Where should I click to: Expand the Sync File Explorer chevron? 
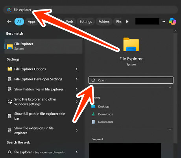tap(77, 102)
